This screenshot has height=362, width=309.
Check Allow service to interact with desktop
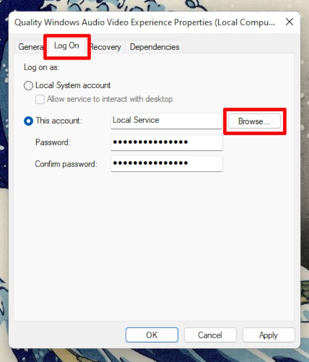click(40, 99)
